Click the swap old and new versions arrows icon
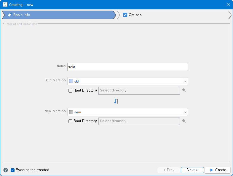This screenshot has height=176, width=233. coord(116,101)
